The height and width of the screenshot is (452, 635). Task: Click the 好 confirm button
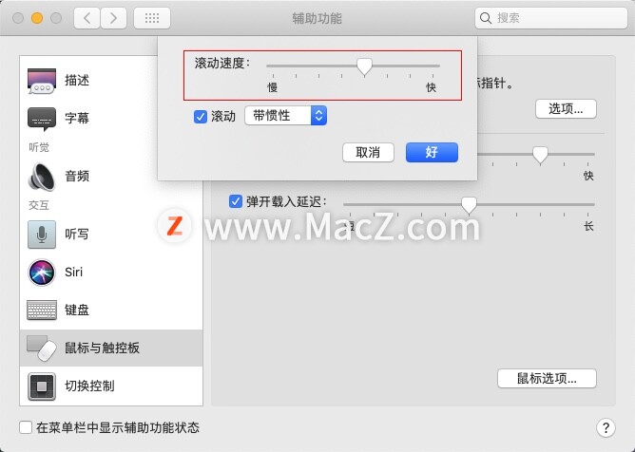(x=432, y=153)
